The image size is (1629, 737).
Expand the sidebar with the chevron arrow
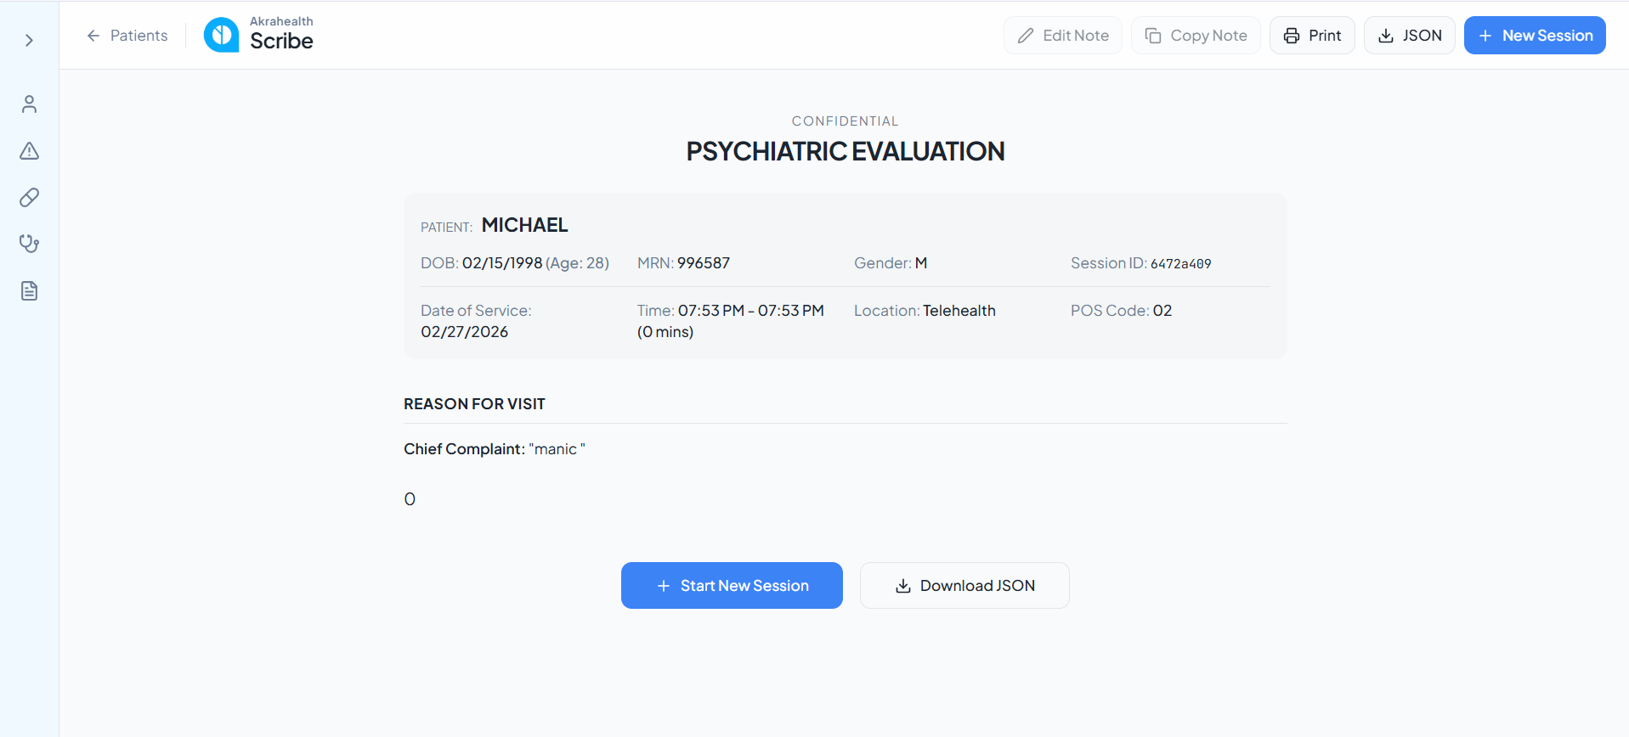(x=29, y=41)
